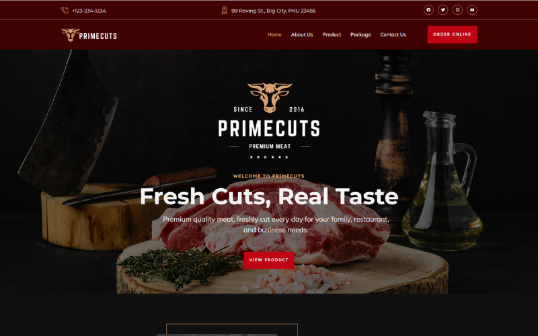Click the Fresh Cuts, Real Taste heading

click(x=269, y=196)
